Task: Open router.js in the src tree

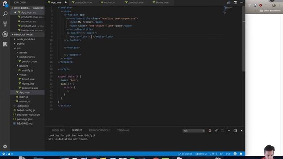Action: pos(24,101)
